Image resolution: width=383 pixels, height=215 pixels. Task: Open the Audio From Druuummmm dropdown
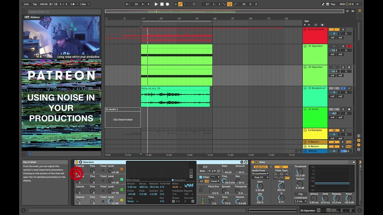260,173
